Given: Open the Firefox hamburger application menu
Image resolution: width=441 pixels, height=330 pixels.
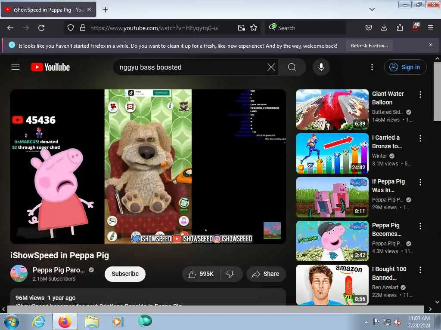Looking at the screenshot, I should (x=431, y=28).
